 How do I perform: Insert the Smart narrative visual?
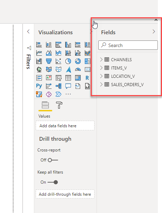click(78, 86)
